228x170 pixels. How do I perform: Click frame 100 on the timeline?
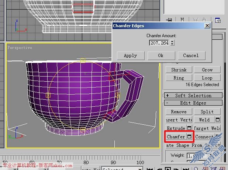[x=140, y=162]
